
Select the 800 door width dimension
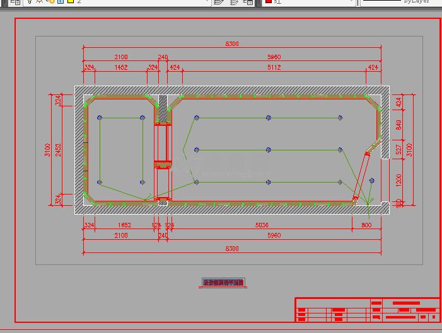(366, 224)
